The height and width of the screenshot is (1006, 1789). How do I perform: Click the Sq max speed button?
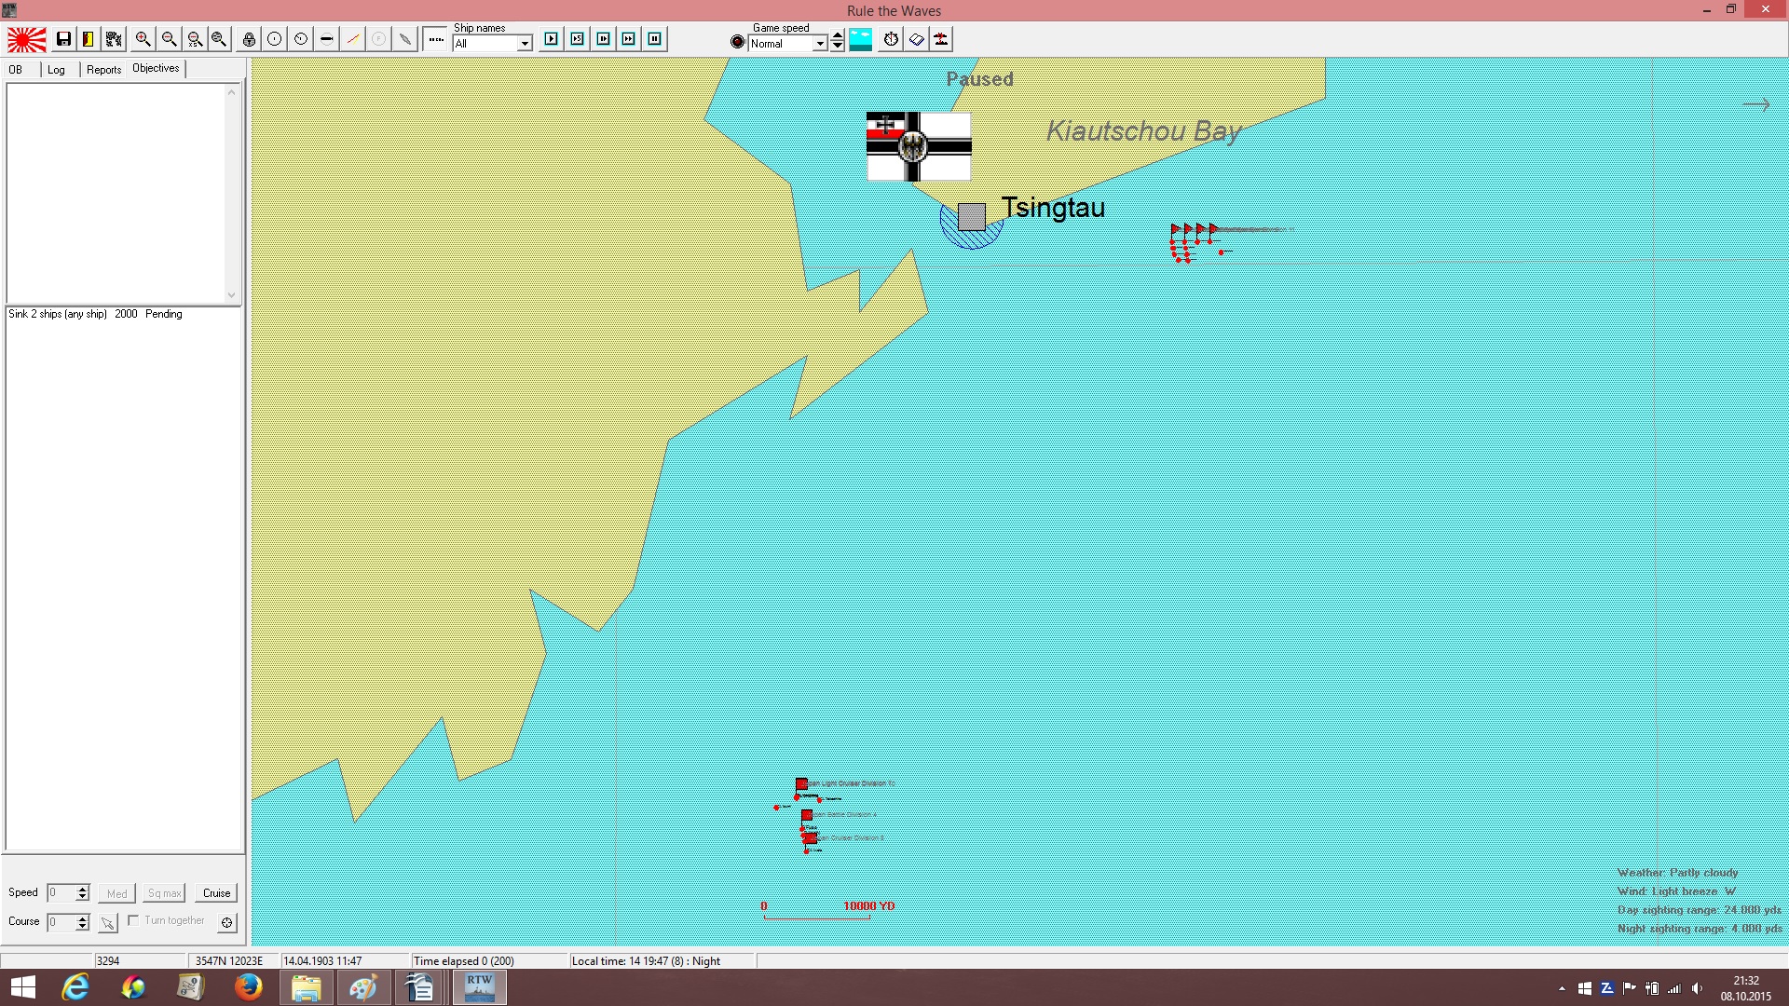(x=165, y=893)
